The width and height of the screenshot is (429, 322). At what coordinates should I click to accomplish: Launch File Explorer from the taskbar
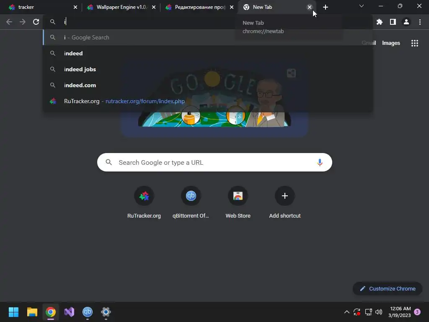[32, 312]
